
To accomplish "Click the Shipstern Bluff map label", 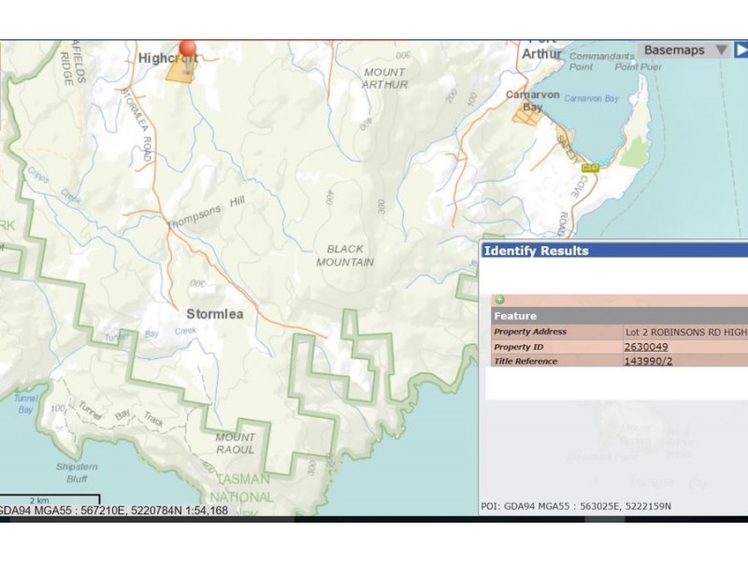I will click(77, 473).
